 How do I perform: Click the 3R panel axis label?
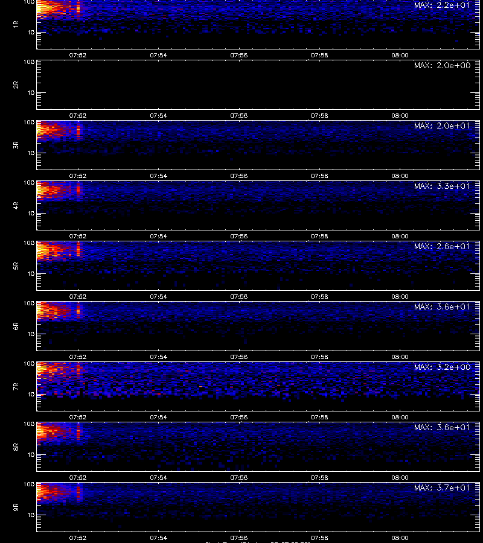tap(16, 145)
